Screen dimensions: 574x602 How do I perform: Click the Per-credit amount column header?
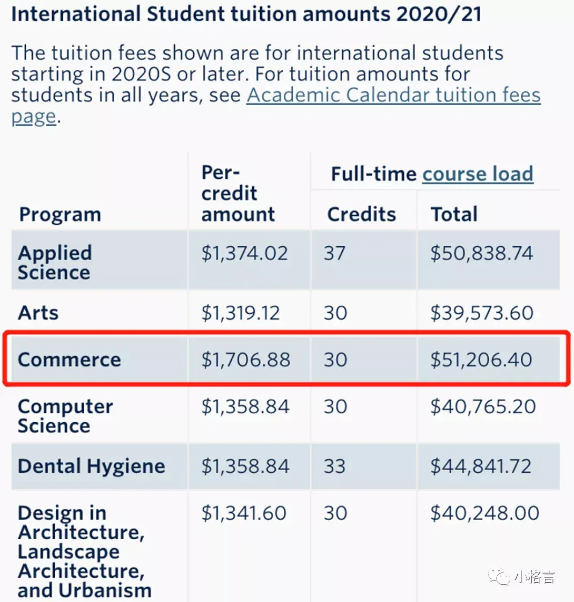pos(238,193)
